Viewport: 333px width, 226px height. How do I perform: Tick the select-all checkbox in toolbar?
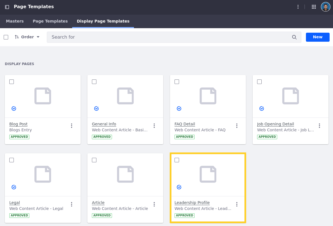tap(6, 37)
